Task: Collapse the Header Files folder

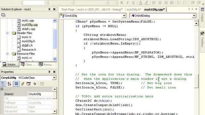Action: (7, 33)
